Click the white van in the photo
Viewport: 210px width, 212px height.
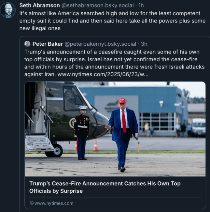point(198,127)
